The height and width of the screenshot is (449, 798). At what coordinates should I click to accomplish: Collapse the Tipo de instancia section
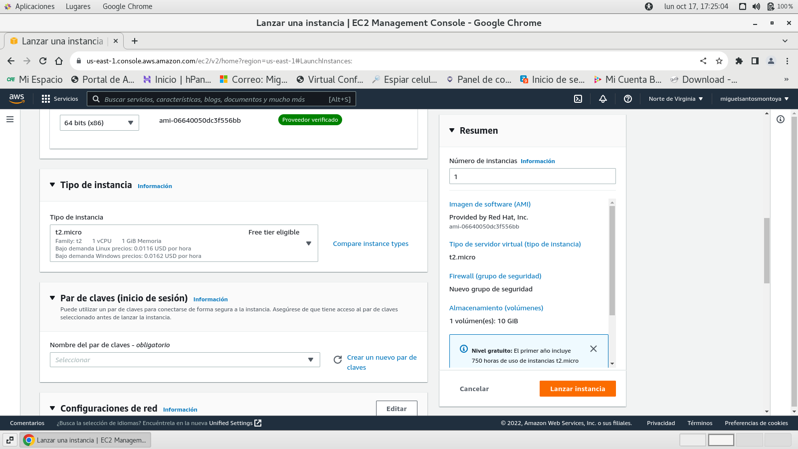coord(52,185)
